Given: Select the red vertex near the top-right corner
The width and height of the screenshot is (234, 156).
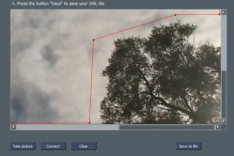Looking at the screenshot, I should 219,14.
